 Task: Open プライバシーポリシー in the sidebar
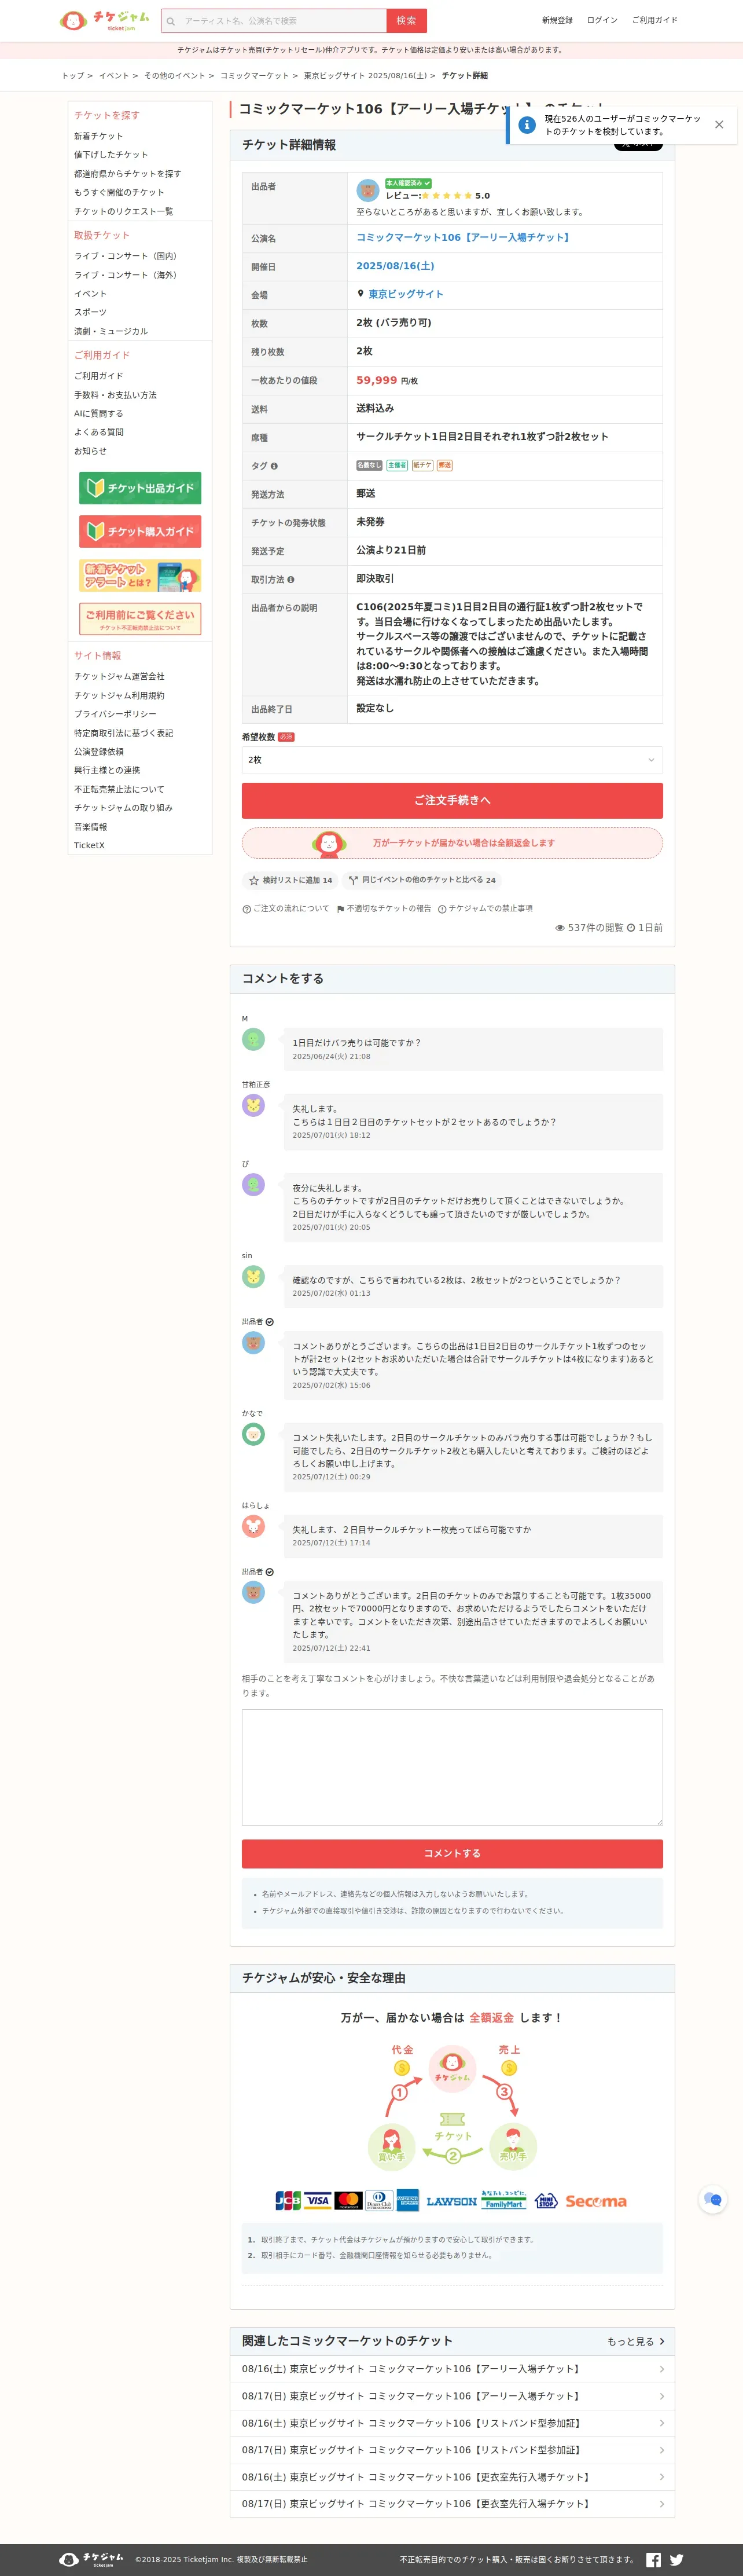click(115, 714)
